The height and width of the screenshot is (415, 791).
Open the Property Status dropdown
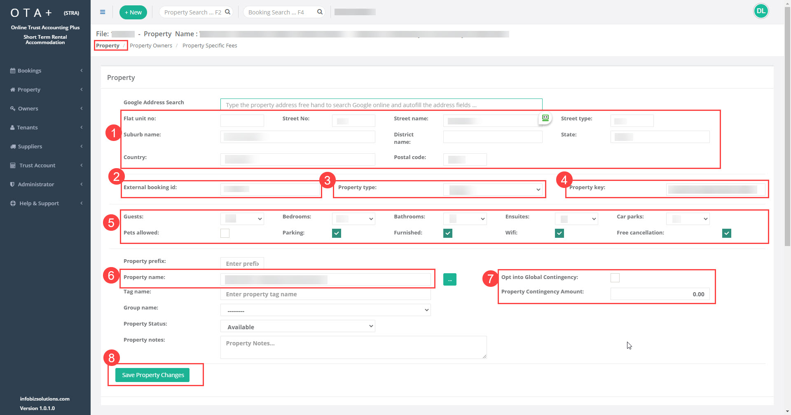(297, 326)
